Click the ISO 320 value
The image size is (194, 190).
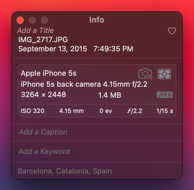pyautogui.click(x=33, y=111)
